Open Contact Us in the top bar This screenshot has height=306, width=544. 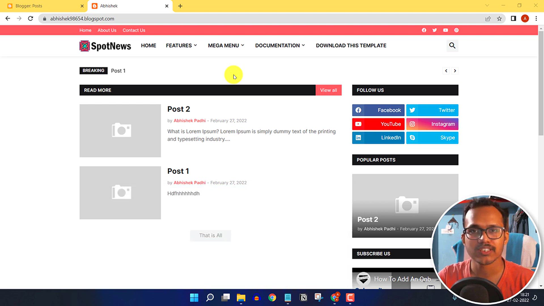(x=134, y=30)
